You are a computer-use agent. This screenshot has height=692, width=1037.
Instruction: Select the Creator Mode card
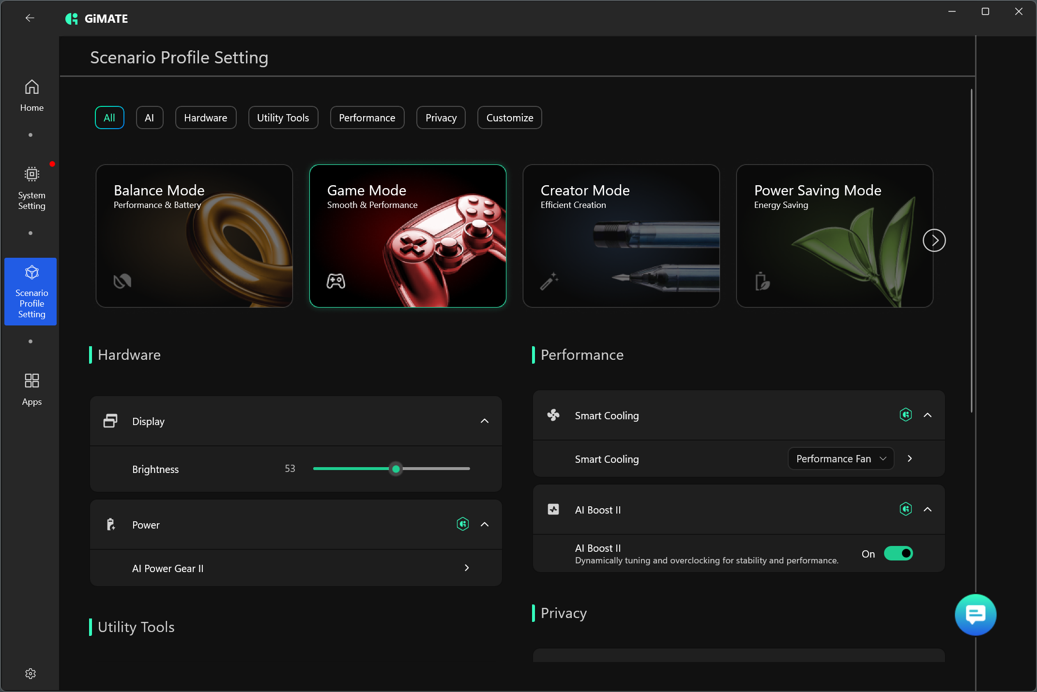(x=621, y=236)
